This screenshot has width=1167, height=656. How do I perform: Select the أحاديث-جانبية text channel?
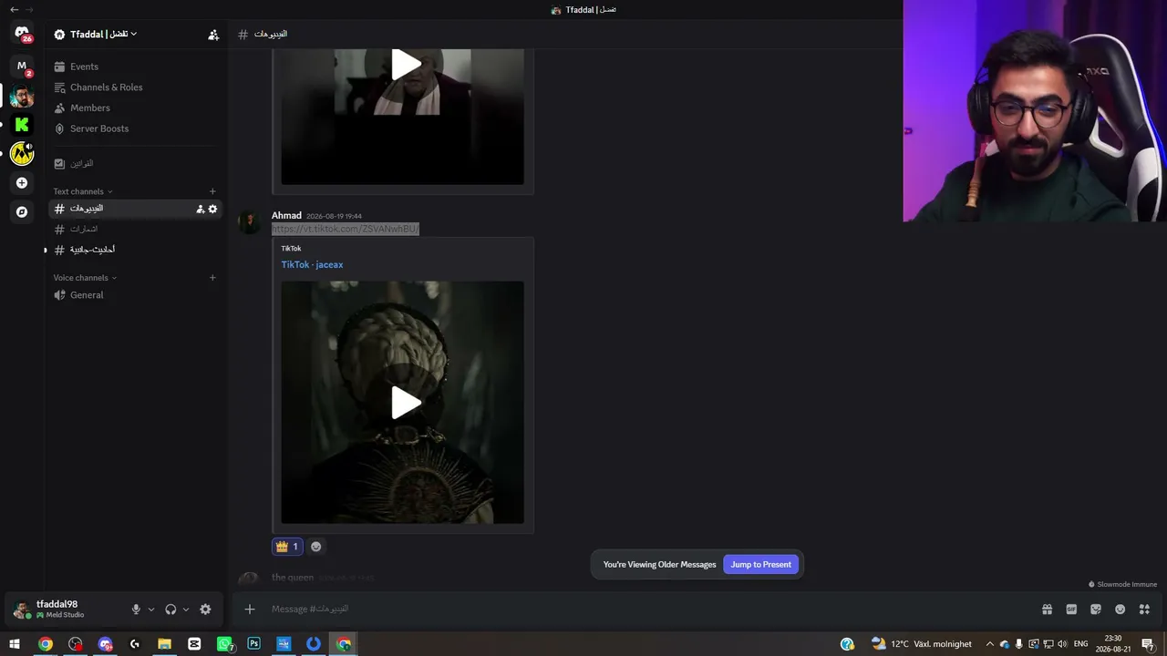[x=134, y=250]
